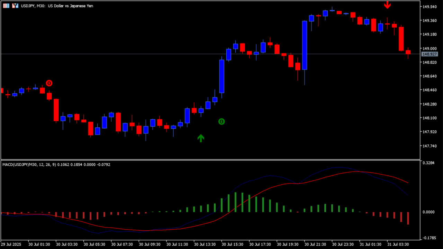Click the MACD indicator label text
This screenshot has height=249, width=443.
point(56,165)
